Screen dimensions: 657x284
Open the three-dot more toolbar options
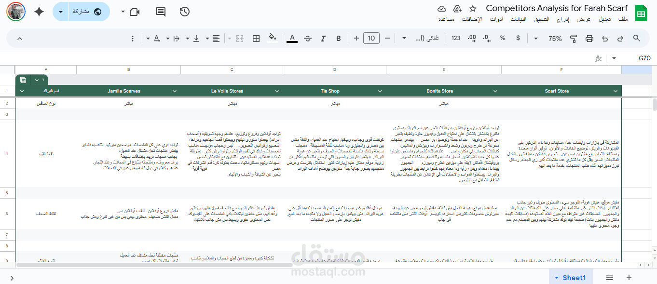[x=133, y=39]
